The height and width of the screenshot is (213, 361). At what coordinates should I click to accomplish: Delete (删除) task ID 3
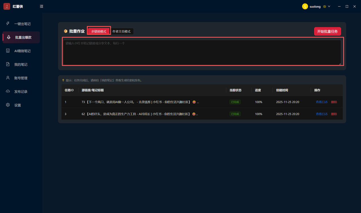[334, 114]
